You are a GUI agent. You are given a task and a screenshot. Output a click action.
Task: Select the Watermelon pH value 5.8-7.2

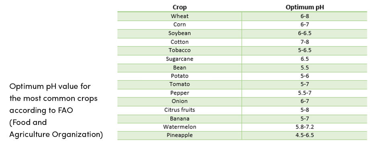tap(305, 127)
